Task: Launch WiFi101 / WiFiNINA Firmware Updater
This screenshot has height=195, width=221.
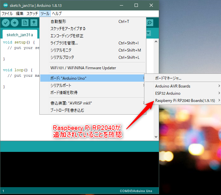Action: [x=93, y=68]
